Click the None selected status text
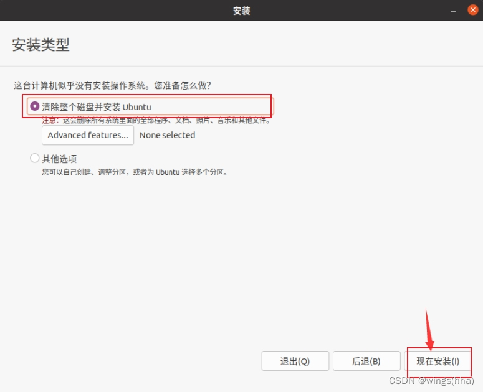 167,135
